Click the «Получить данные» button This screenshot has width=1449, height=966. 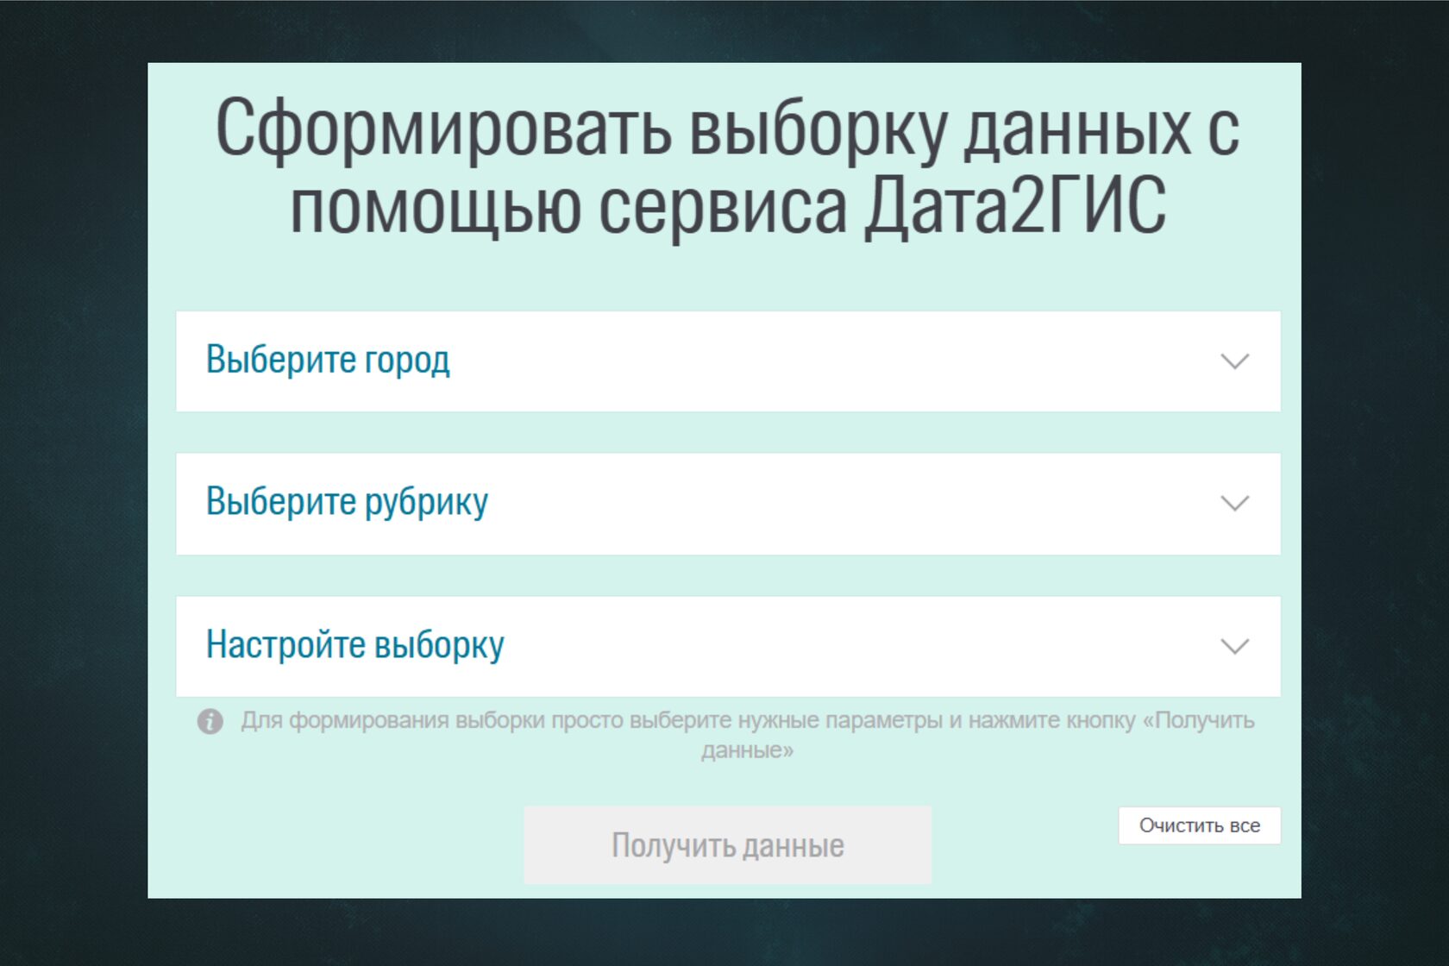click(728, 845)
